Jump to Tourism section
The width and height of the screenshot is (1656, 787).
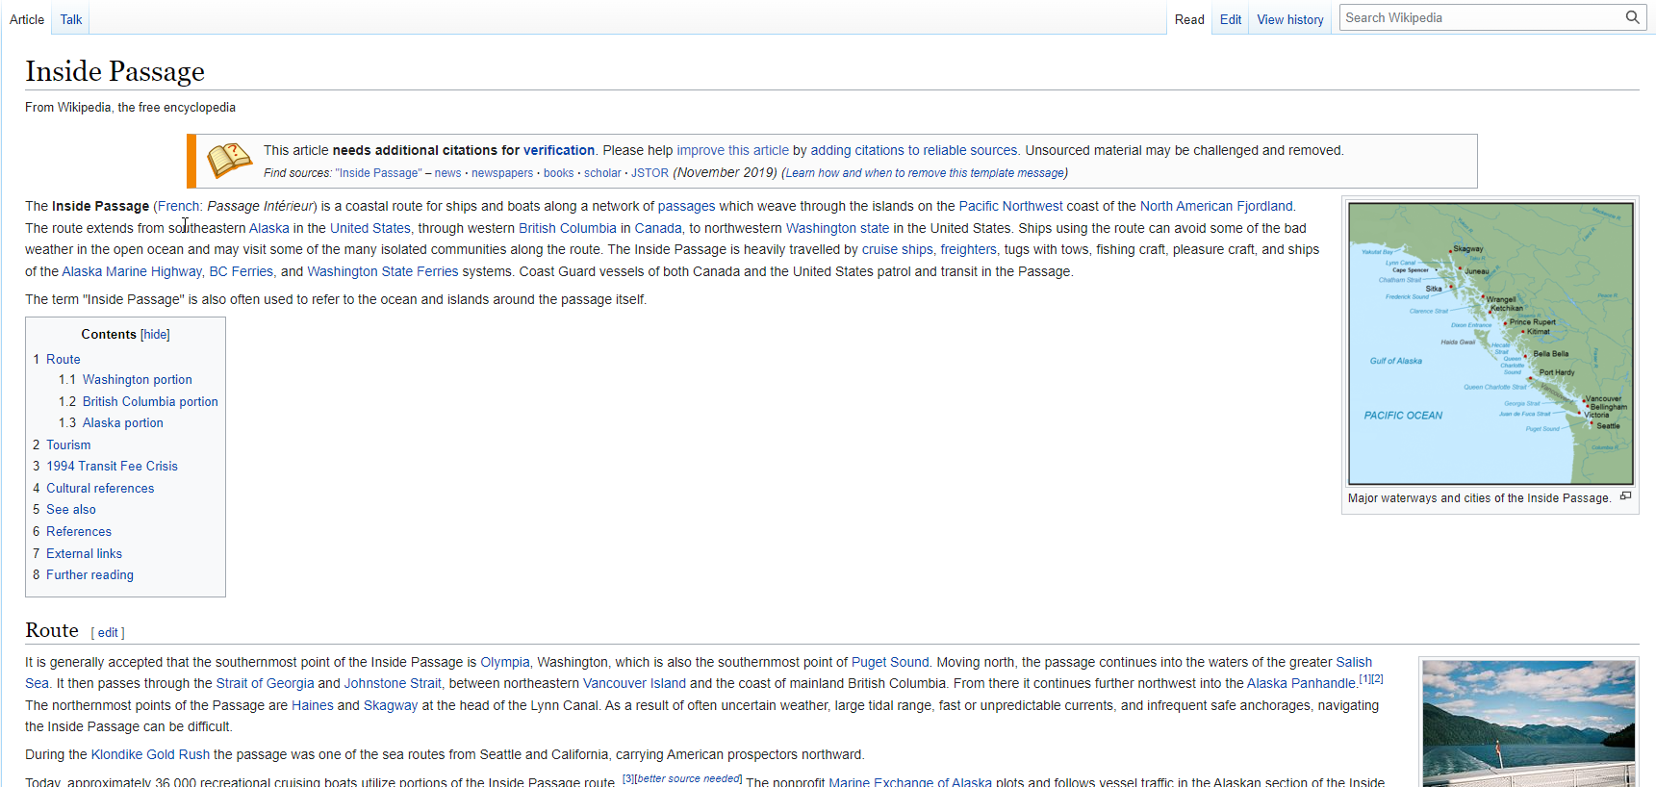pyautogui.click(x=68, y=444)
